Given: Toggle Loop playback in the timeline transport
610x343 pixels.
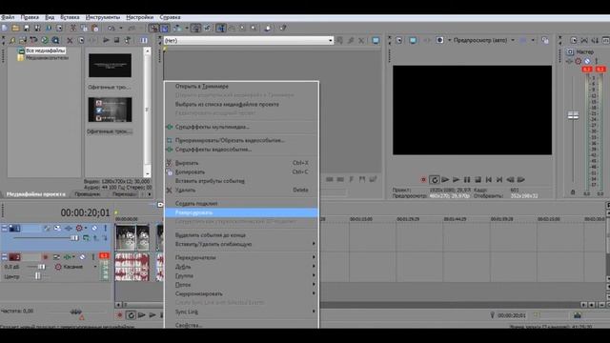Looking at the screenshot, I should [131, 315].
